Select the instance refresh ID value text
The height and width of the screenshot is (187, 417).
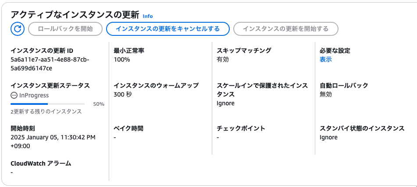tap(50, 64)
